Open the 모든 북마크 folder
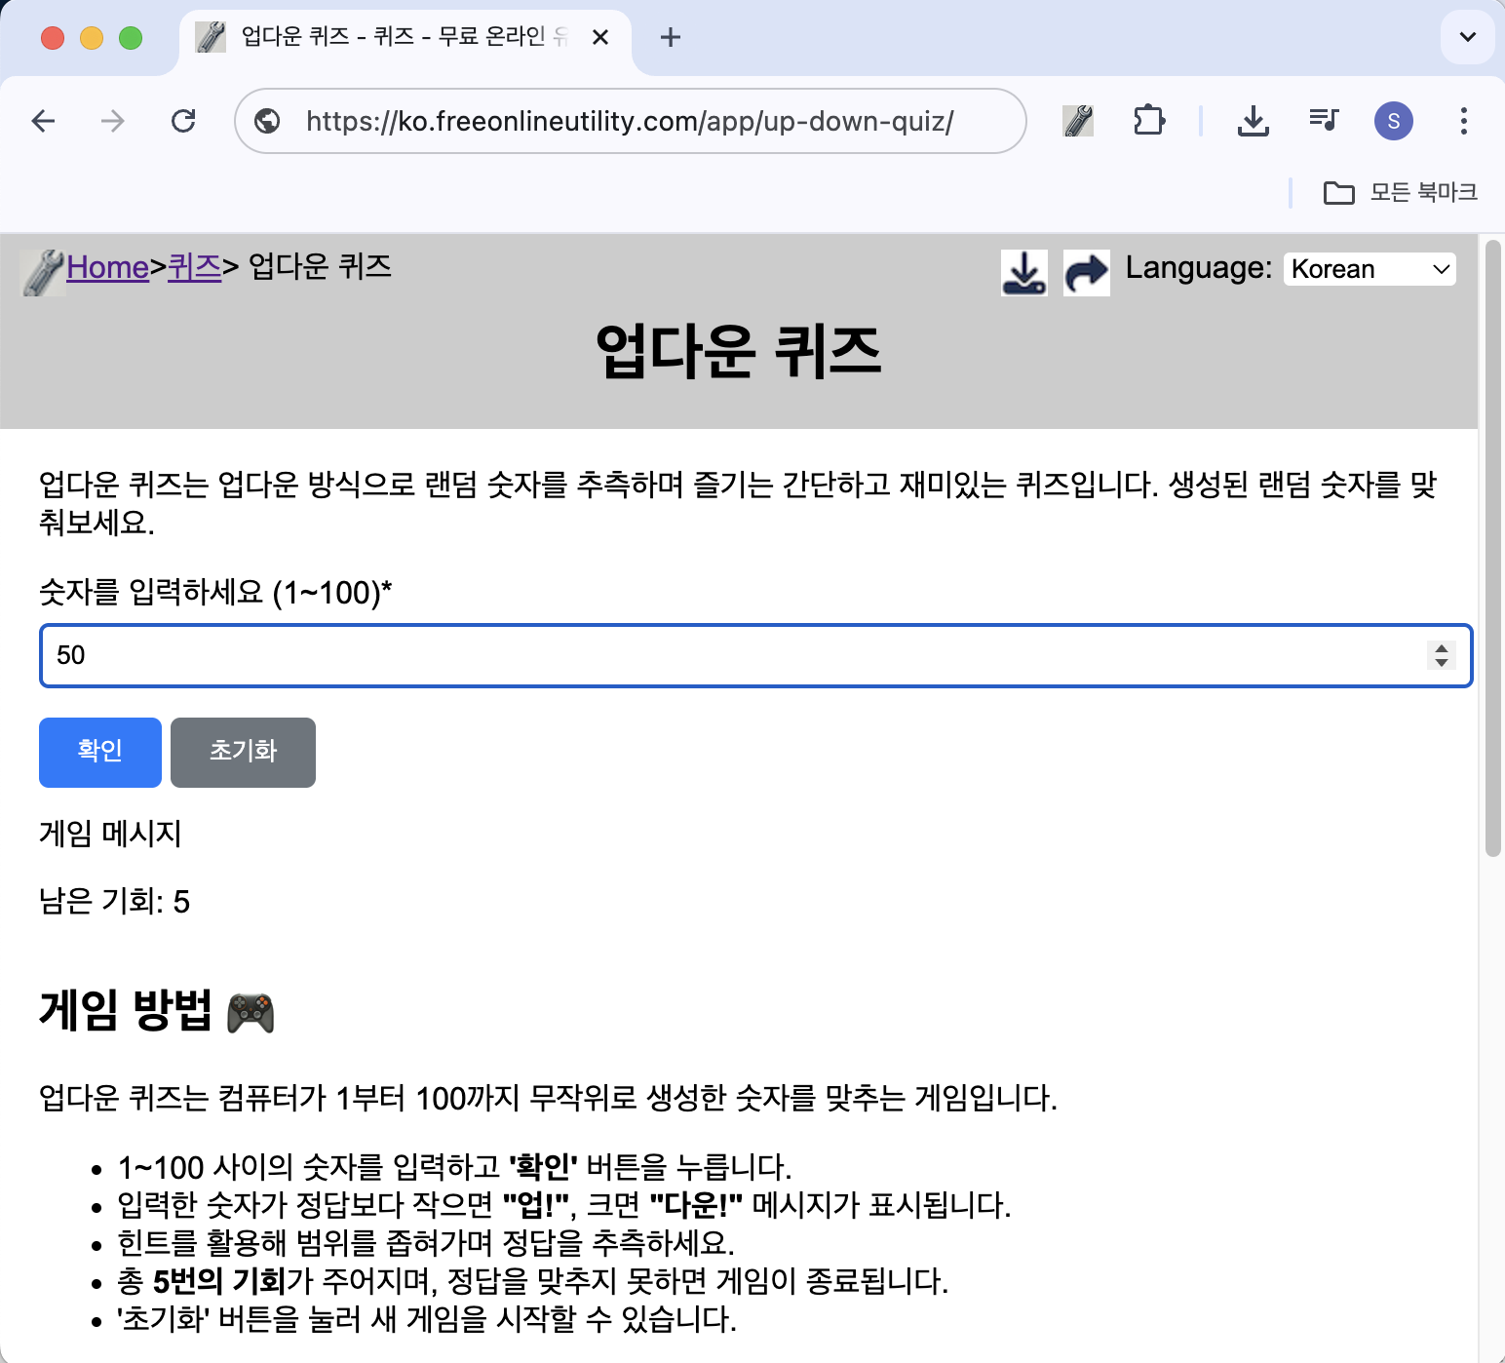This screenshot has height=1363, width=1505. (1400, 192)
